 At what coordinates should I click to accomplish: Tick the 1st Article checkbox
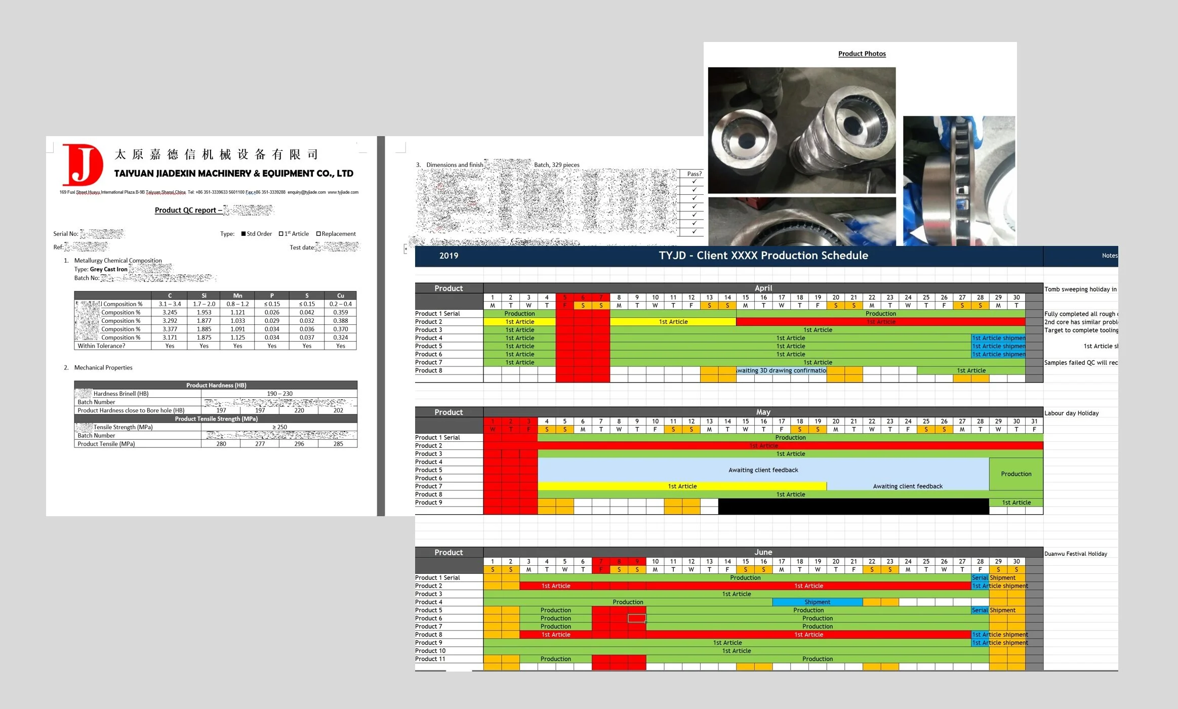(281, 234)
